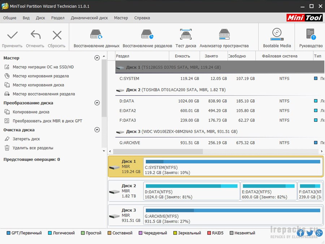Open the Twitter share icon

[x=310, y=233]
